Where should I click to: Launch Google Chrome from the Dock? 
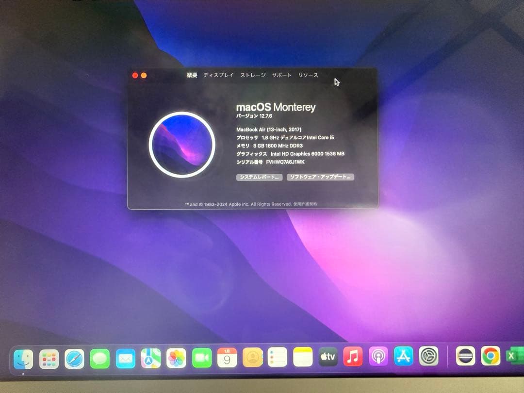click(491, 356)
